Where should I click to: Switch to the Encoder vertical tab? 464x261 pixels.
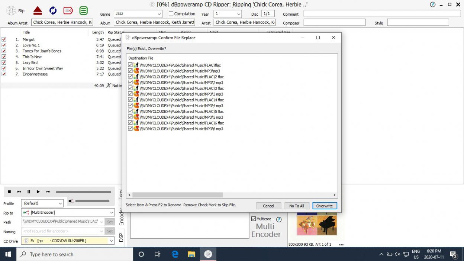[x=121, y=216]
